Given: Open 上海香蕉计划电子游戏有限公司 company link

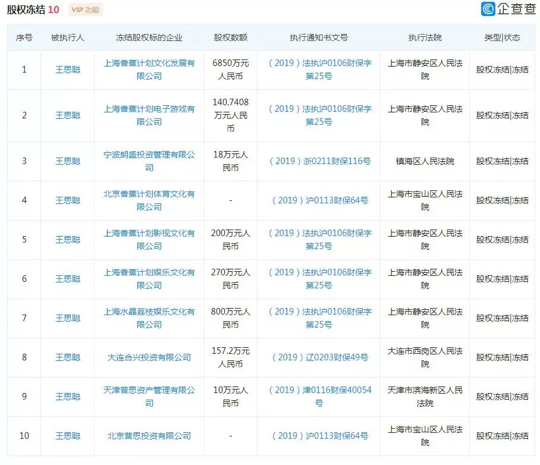Looking at the screenshot, I should click(x=149, y=115).
